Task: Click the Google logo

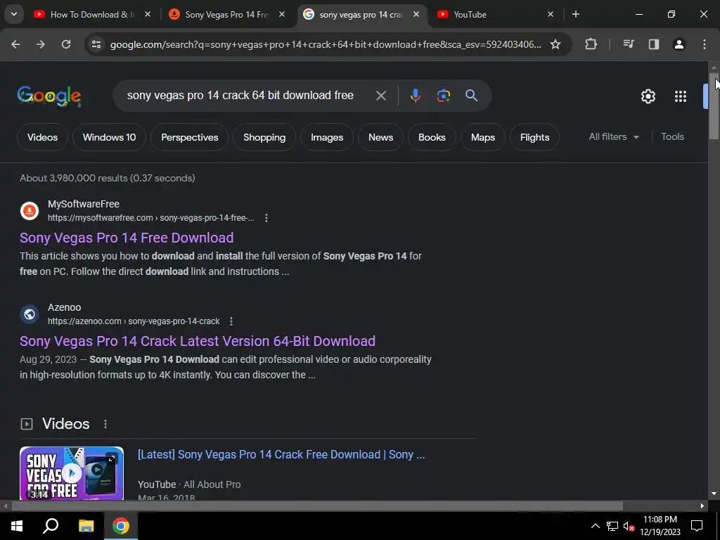Action: 49,96
